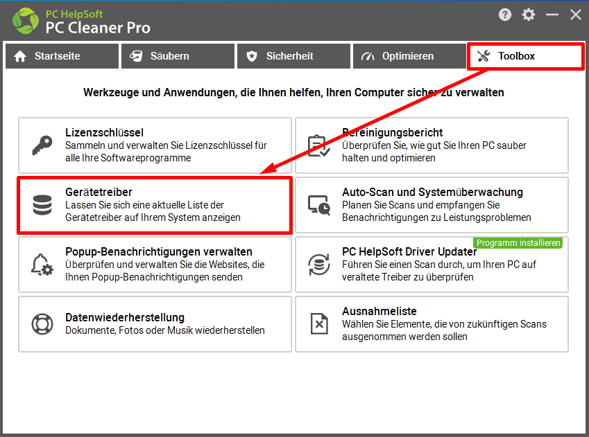This screenshot has height=437, width=589.
Task: Click 'Überprüfen und verwalten Sie die Websites' description
Action: click(165, 271)
